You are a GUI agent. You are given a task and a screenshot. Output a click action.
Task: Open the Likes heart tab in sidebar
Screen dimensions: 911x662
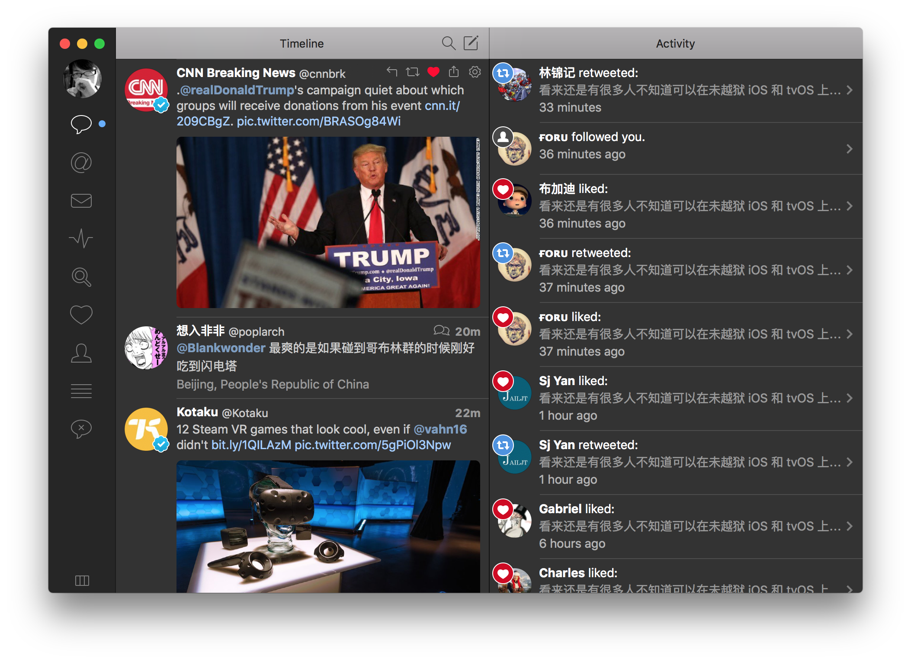pyautogui.click(x=81, y=315)
